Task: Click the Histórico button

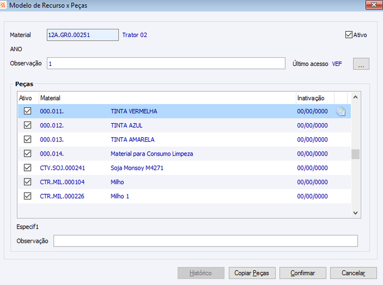Action: click(x=201, y=273)
